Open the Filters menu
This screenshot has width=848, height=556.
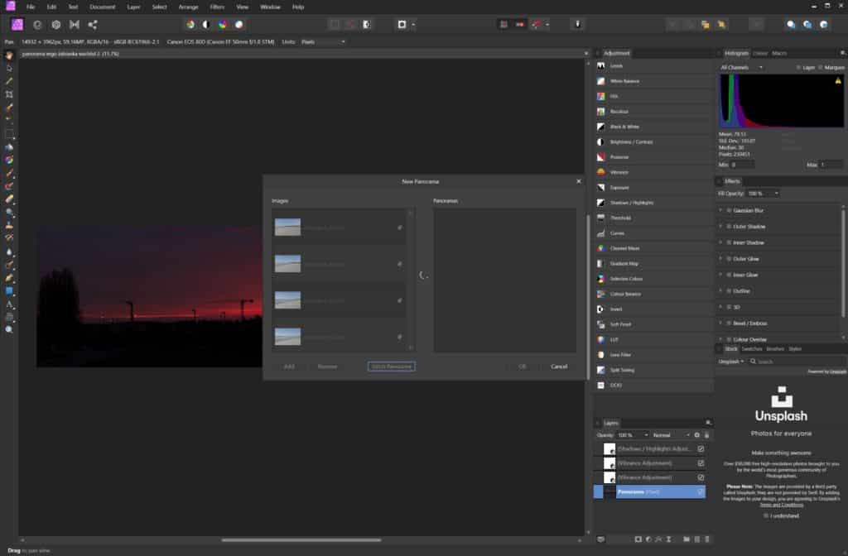217,7
